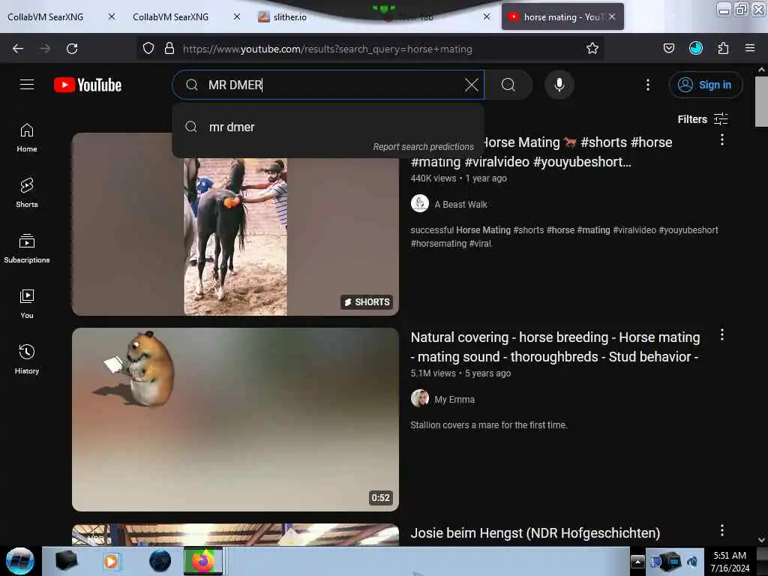The width and height of the screenshot is (768, 576).
Task: Open the browser extensions puzzle icon
Action: pos(723,49)
